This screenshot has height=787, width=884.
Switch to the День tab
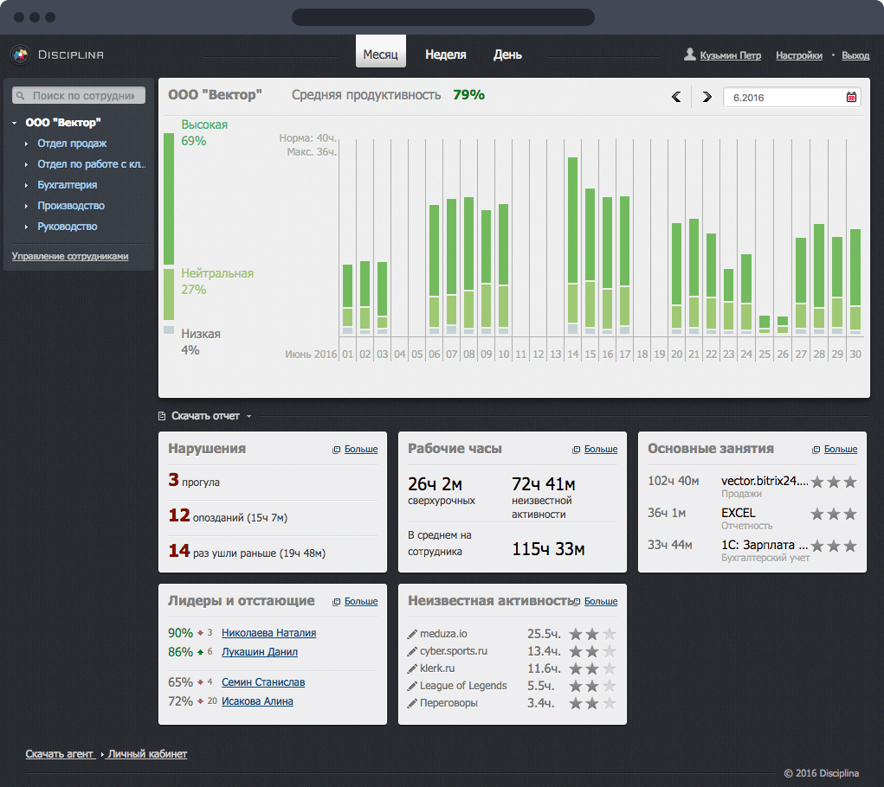coord(507,54)
